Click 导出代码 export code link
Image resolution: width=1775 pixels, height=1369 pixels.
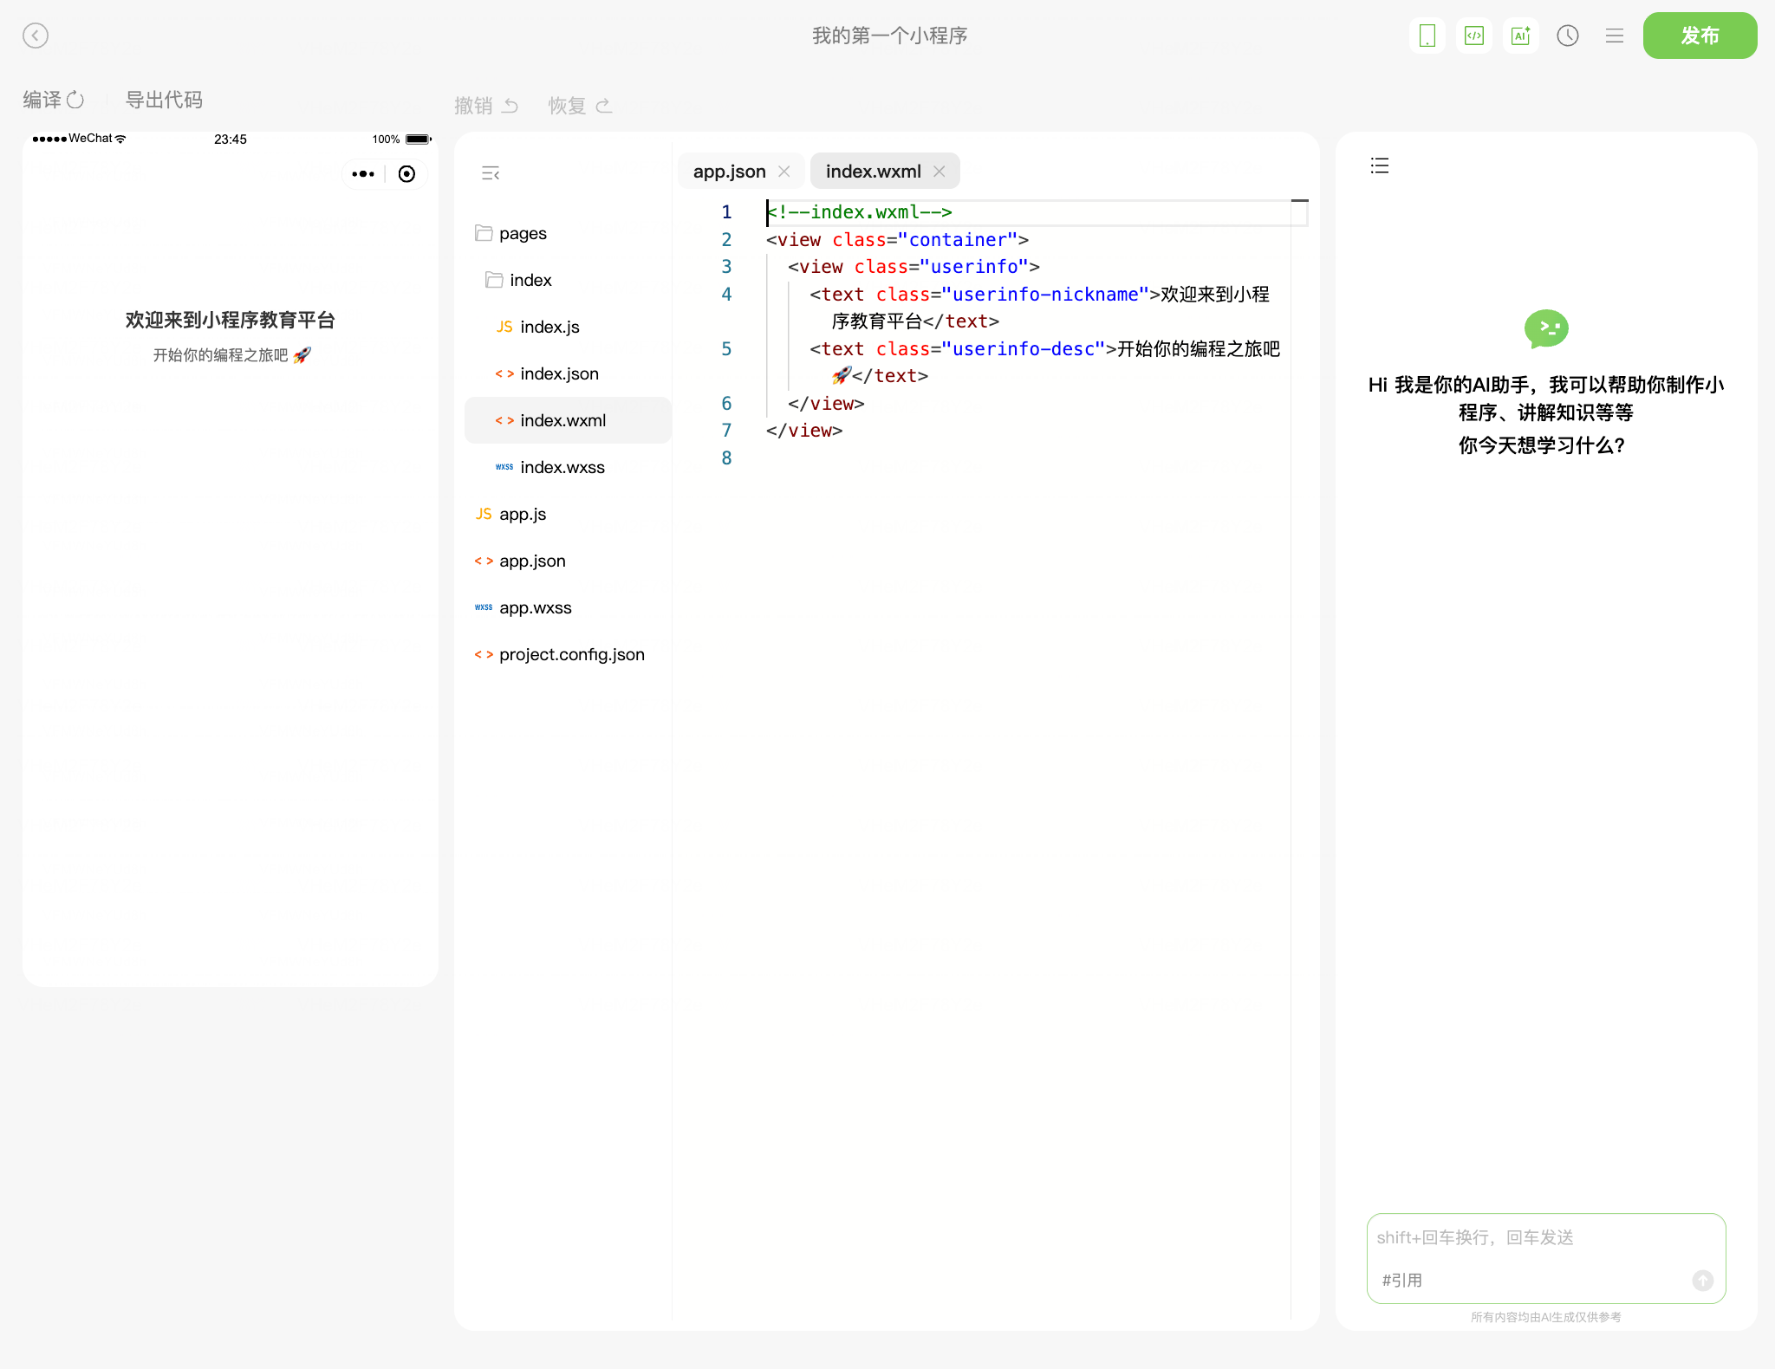point(164,101)
